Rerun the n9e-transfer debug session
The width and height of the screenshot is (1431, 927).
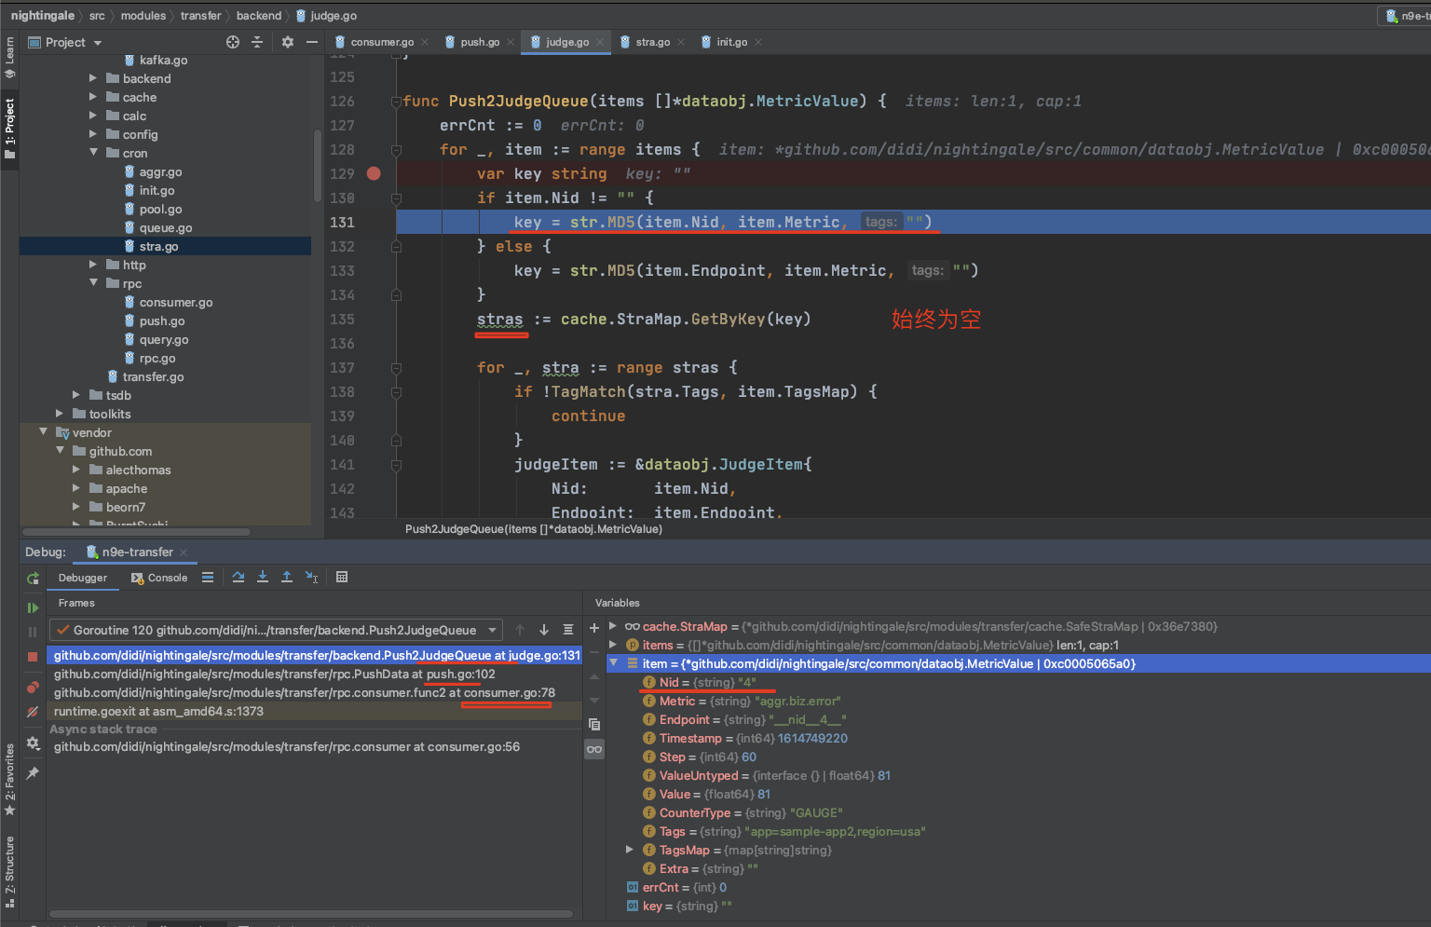point(33,579)
